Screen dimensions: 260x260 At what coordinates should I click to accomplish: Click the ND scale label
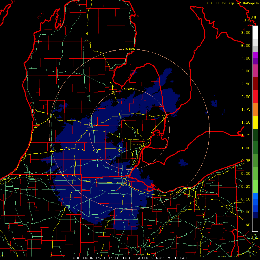tap(248, 225)
